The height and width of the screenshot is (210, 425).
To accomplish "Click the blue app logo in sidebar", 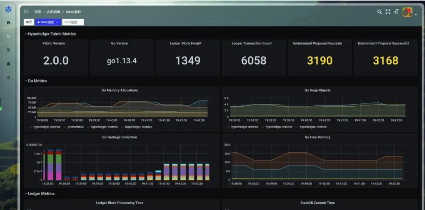I will [8, 9].
